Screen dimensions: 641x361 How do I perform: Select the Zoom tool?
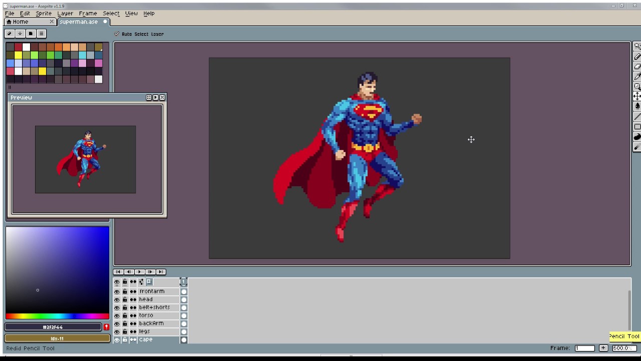click(x=637, y=86)
